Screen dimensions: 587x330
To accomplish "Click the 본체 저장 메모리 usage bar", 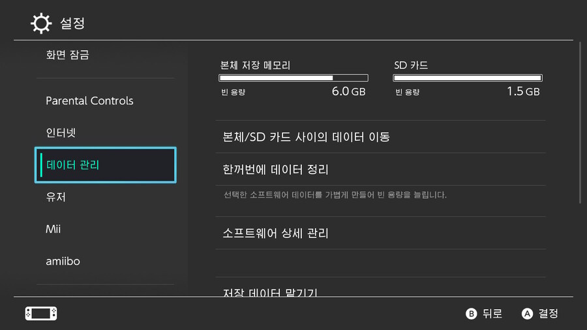I will (292, 78).
